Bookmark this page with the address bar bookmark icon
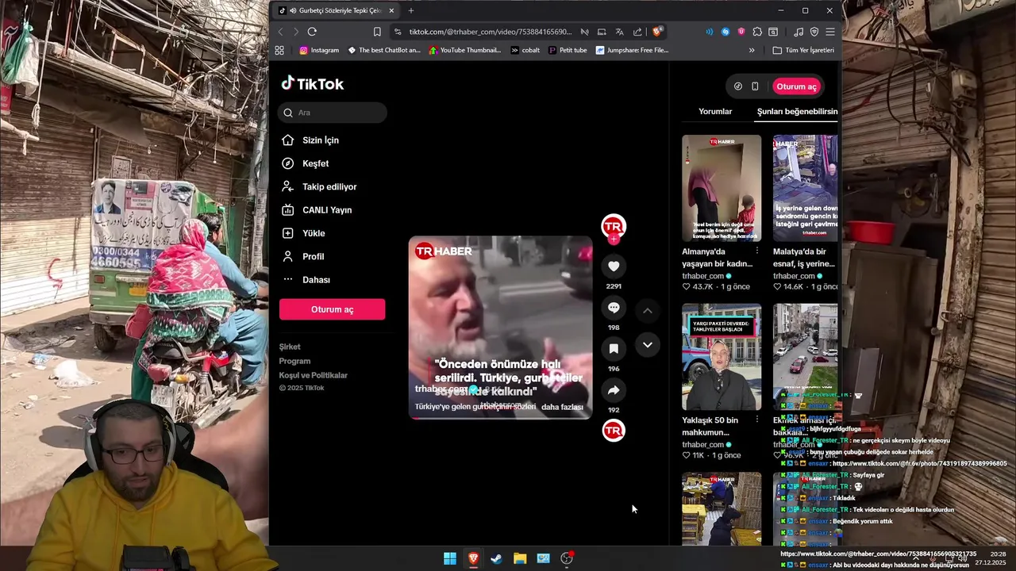Image resolution: width=1016 pixels, height=571 pixels. (x=377, y=32)
